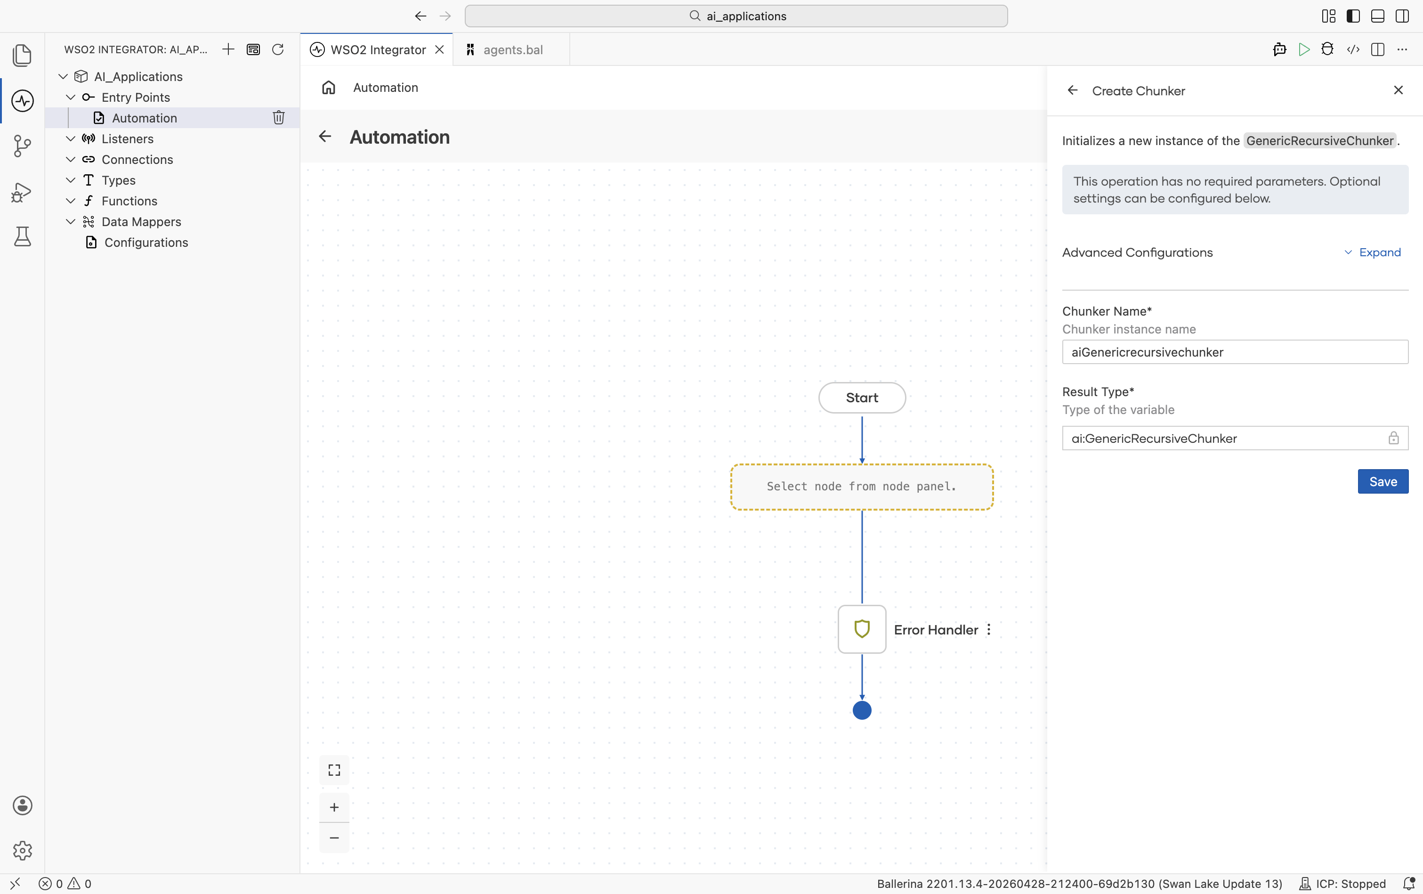Screen dimensions: 1423x894
Task: Go back from the Create Chunker panel
Action: (x=1073, y=90)
